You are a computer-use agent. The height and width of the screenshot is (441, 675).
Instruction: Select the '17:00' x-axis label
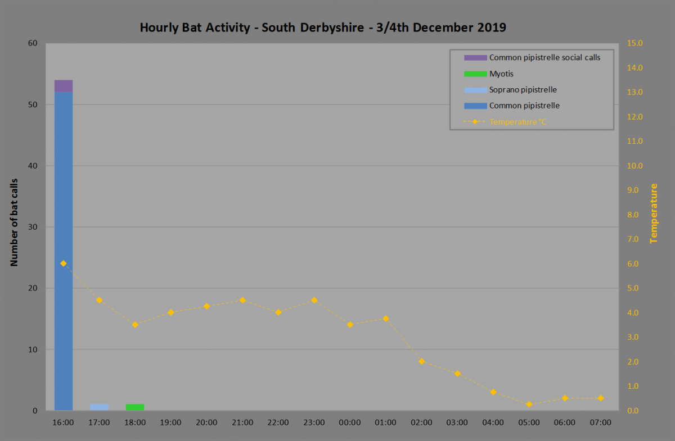(100, 422)
